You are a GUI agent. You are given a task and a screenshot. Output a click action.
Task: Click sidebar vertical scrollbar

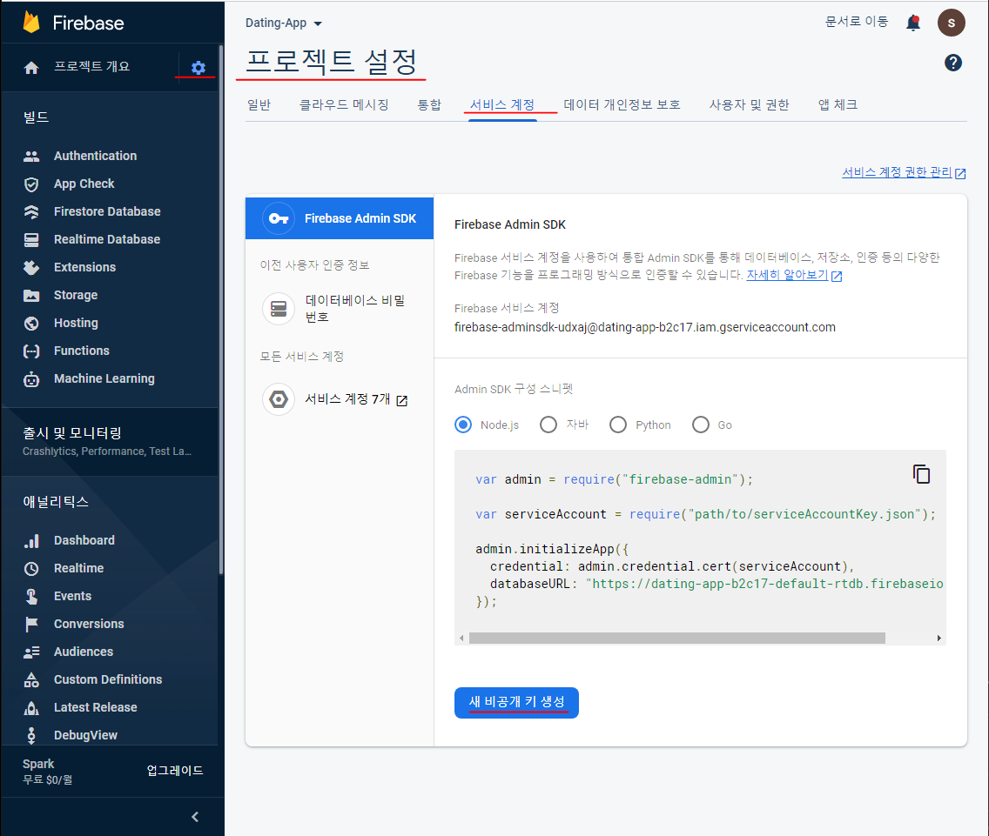[221, 309]
